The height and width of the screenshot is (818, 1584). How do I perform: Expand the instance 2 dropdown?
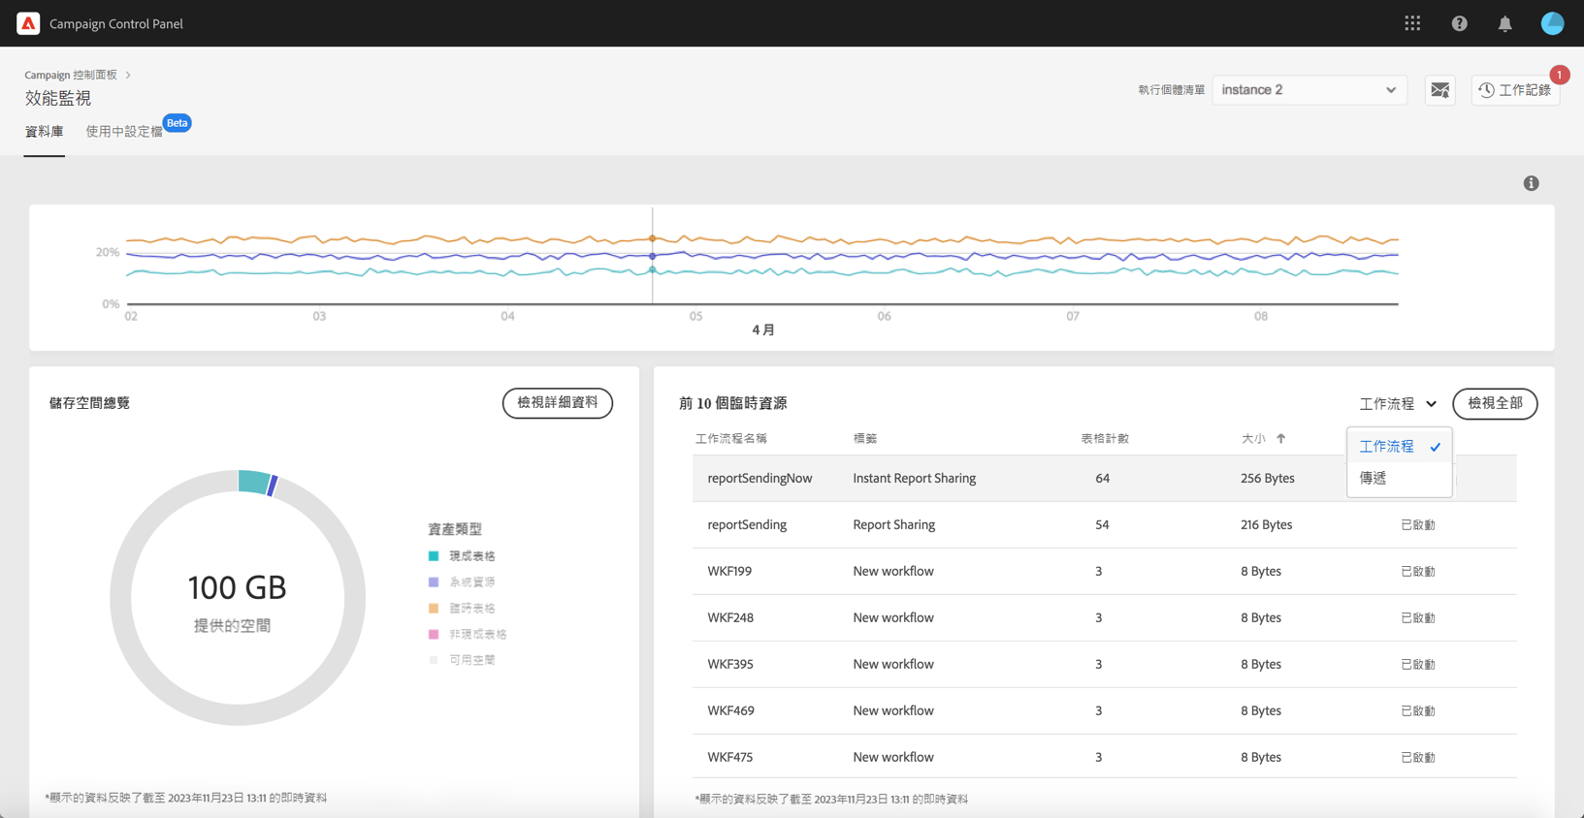coord(1309,90)
